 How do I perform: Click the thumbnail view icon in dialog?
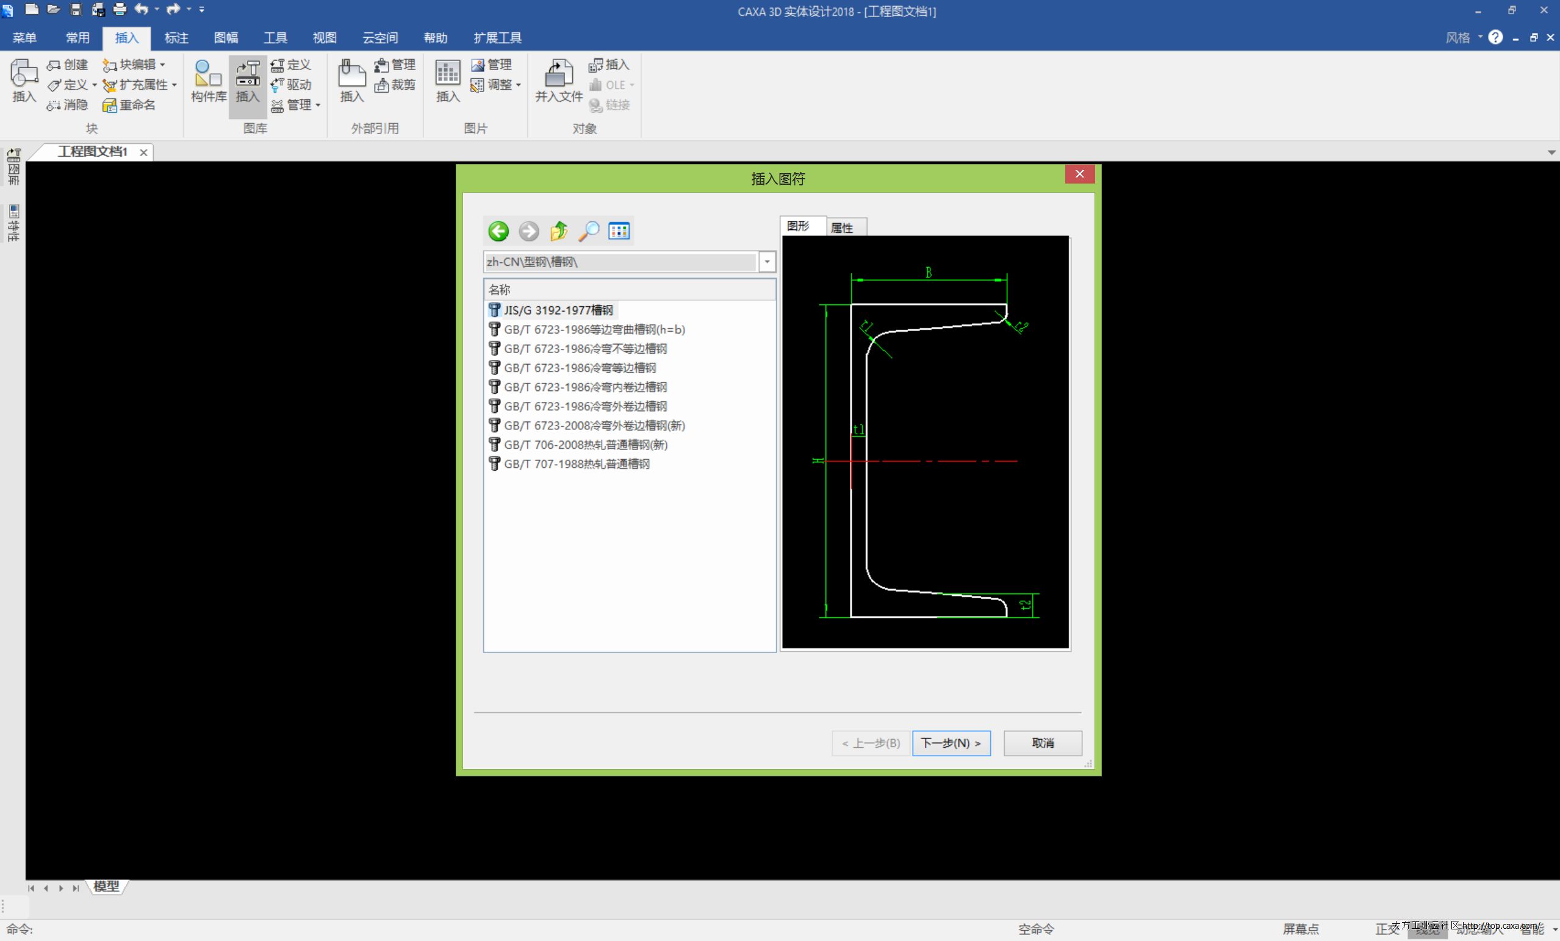(x=619, y=231)
